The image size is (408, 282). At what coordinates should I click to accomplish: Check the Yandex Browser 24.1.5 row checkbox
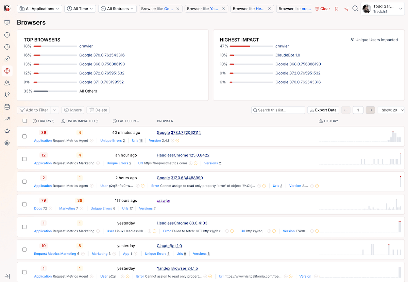click(x=24, y=272)
